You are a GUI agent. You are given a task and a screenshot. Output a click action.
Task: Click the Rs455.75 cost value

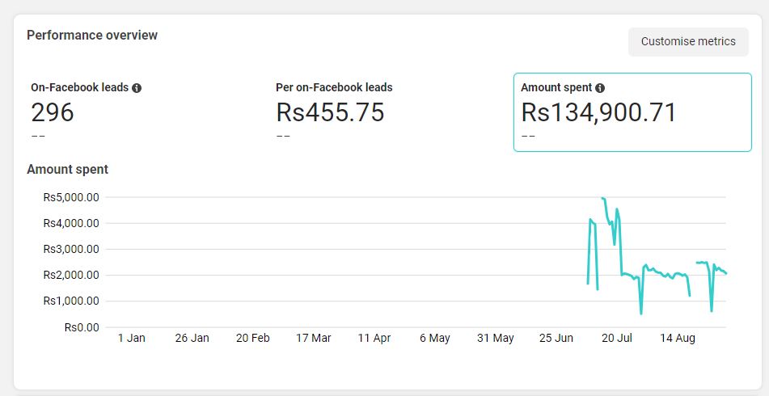(330, 112)
